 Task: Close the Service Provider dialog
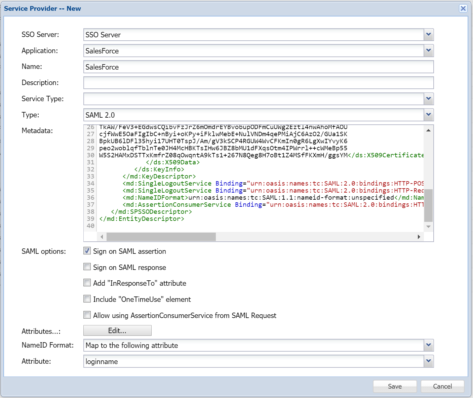(463, 8)
